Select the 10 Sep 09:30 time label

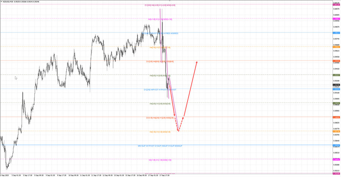click(x=73, y=175)
